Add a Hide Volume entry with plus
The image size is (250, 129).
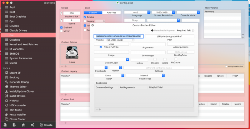[x=243, y=37]
